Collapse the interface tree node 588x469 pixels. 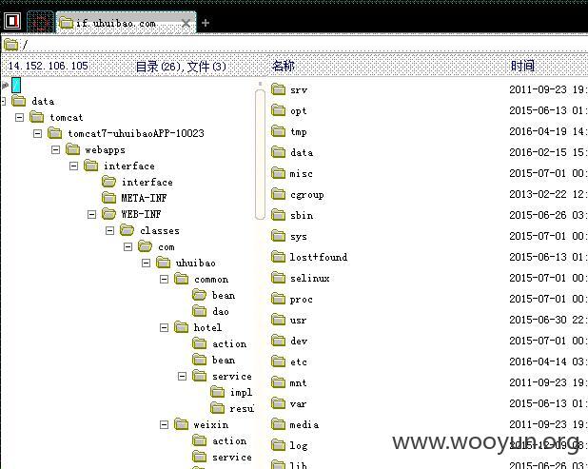click(x=73, y=166)
